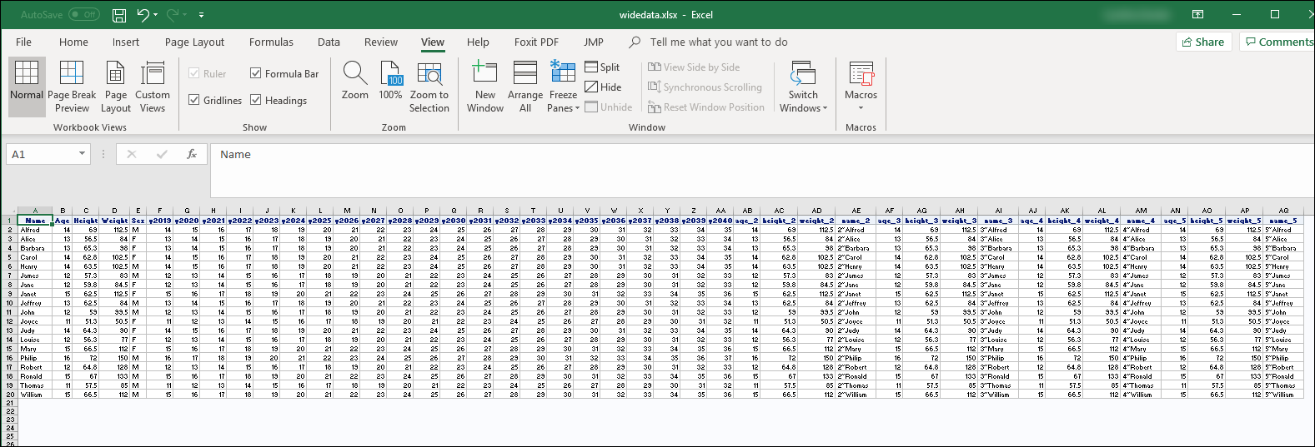Open the Formulas ribbon tab
Screen dimensions: 1315x447
(271, 42)
